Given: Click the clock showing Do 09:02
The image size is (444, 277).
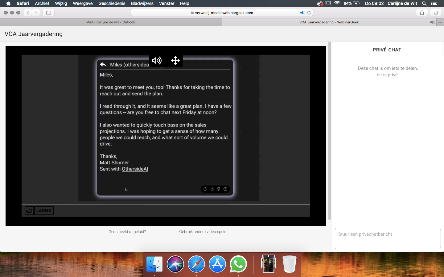Looking at the screenshot, I should point(374,3).
